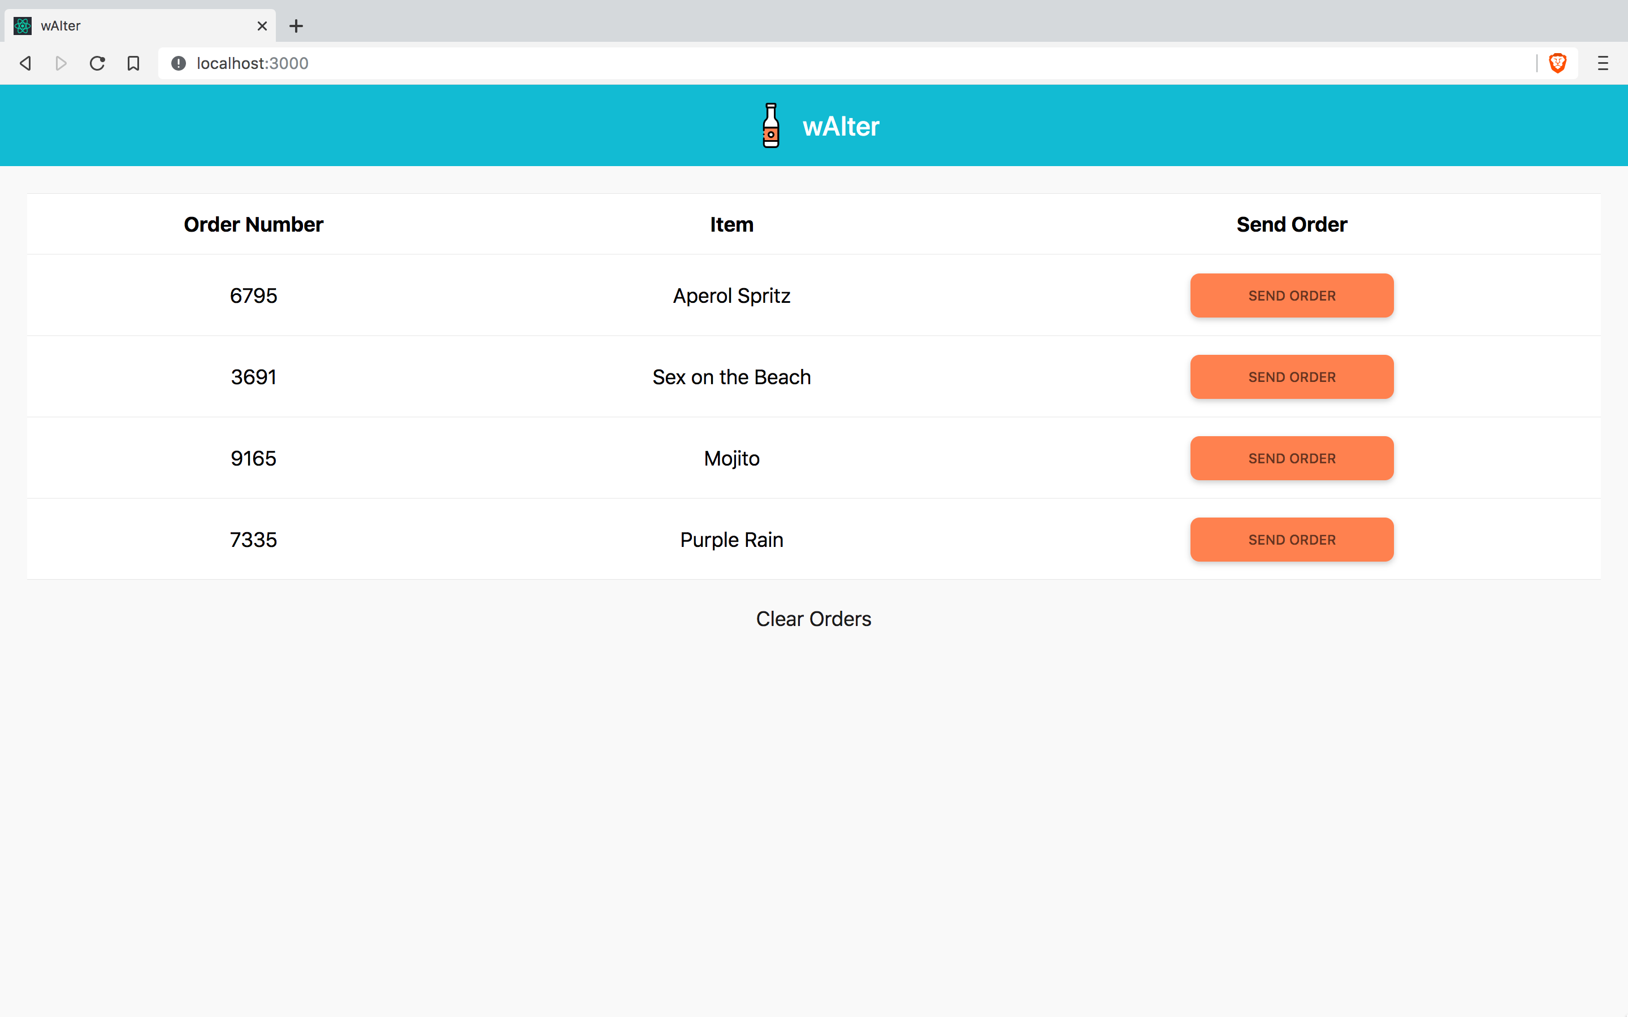
Task: Click the browser forward arrow icon
Action: point(61,63)
